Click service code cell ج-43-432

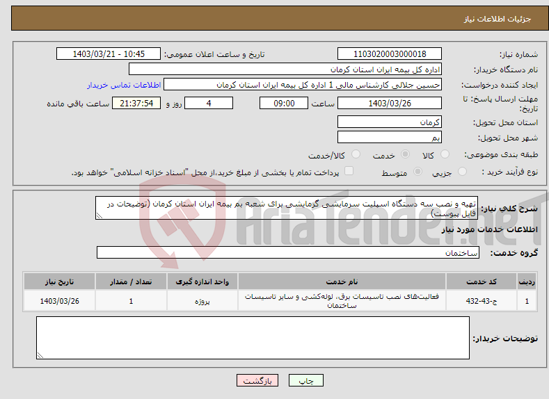482,301
